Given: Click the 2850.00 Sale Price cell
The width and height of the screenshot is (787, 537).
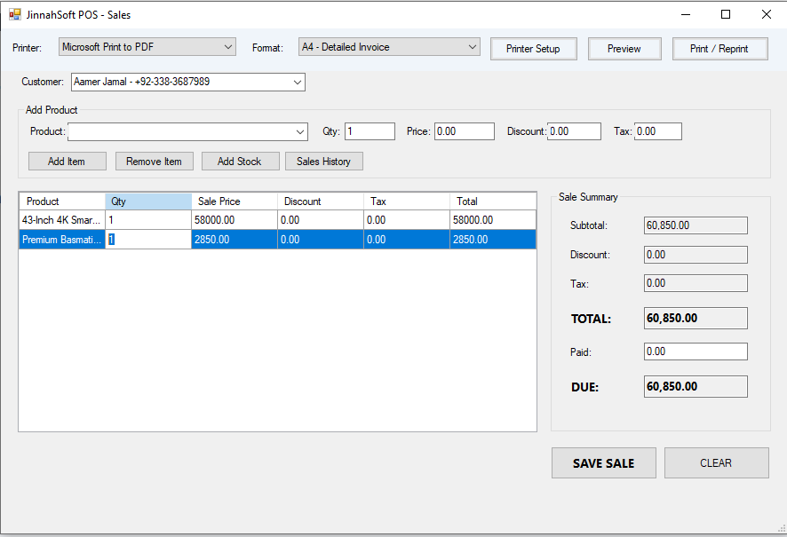Looking at the screenshot, I should 235,240.
